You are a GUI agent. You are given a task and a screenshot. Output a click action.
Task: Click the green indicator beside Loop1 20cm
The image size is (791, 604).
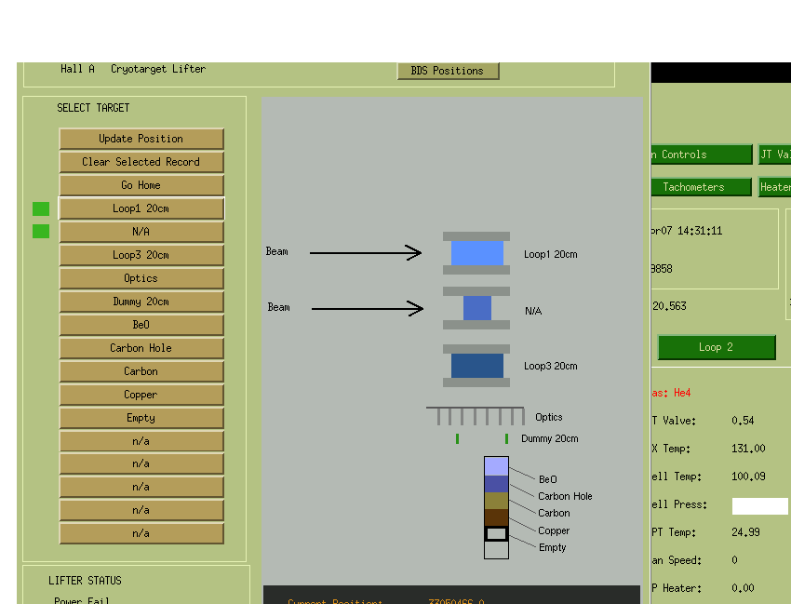coord(41,208)
